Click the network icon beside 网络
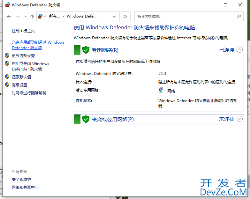This screenshot has height=199, width=250. pos(161,90)
